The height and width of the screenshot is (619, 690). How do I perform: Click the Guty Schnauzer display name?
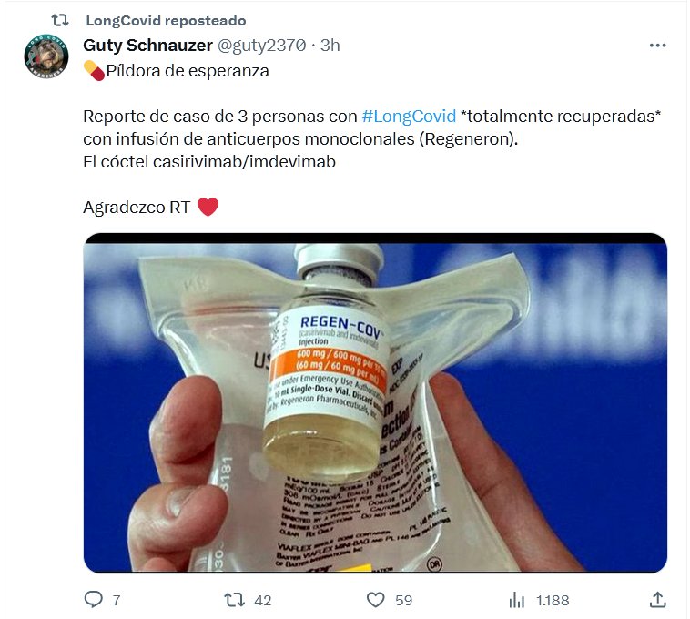point(147,46)
